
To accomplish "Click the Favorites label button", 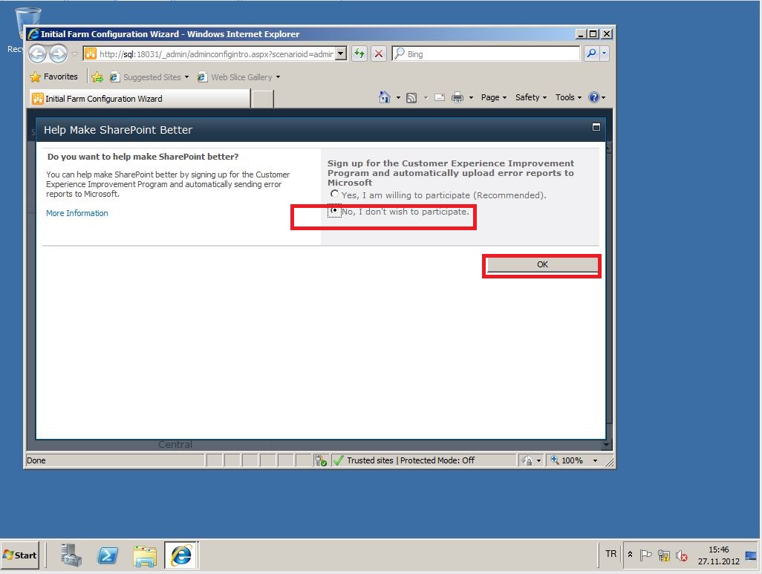I will pos(61,76).
